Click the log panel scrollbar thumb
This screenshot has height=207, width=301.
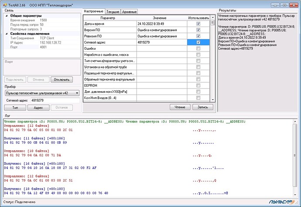coord(295,155)
